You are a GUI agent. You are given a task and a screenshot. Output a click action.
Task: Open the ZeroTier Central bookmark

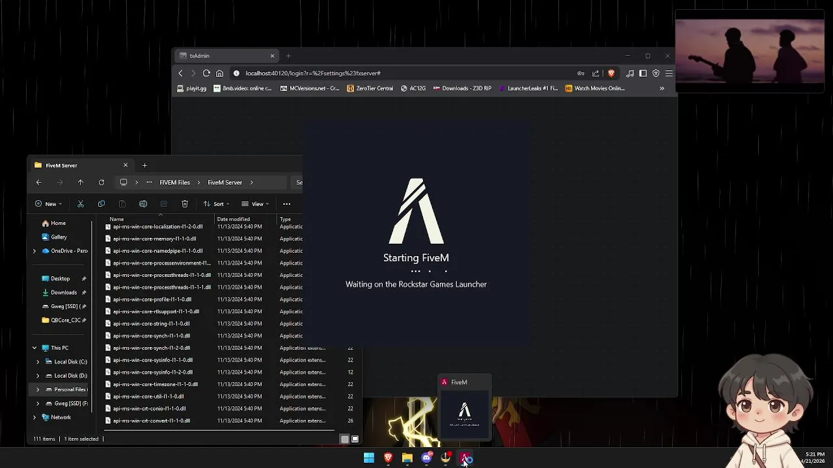tap(370, 88)
